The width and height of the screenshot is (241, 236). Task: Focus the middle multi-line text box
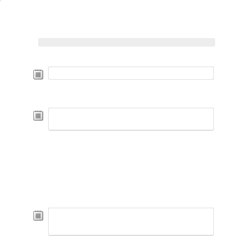[131, 119]
